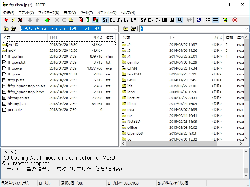Click the upload arrow icon

click(37, 20)
